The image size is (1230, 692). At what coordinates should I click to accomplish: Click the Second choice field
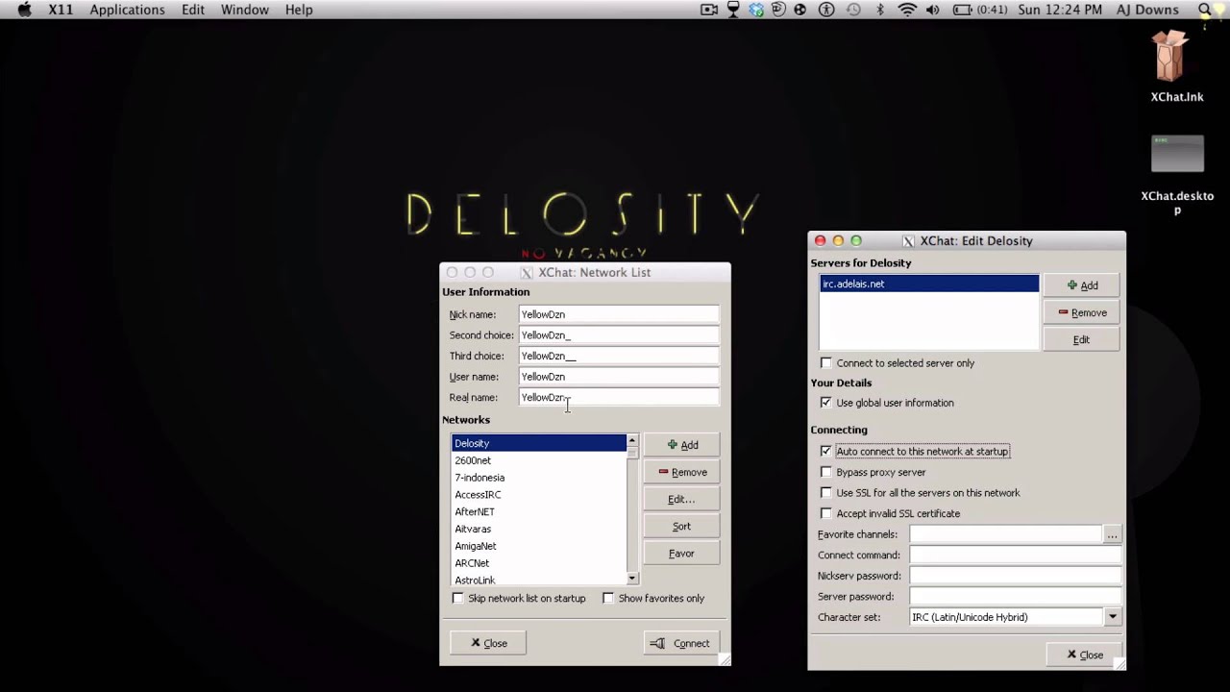tap(618, 335)
